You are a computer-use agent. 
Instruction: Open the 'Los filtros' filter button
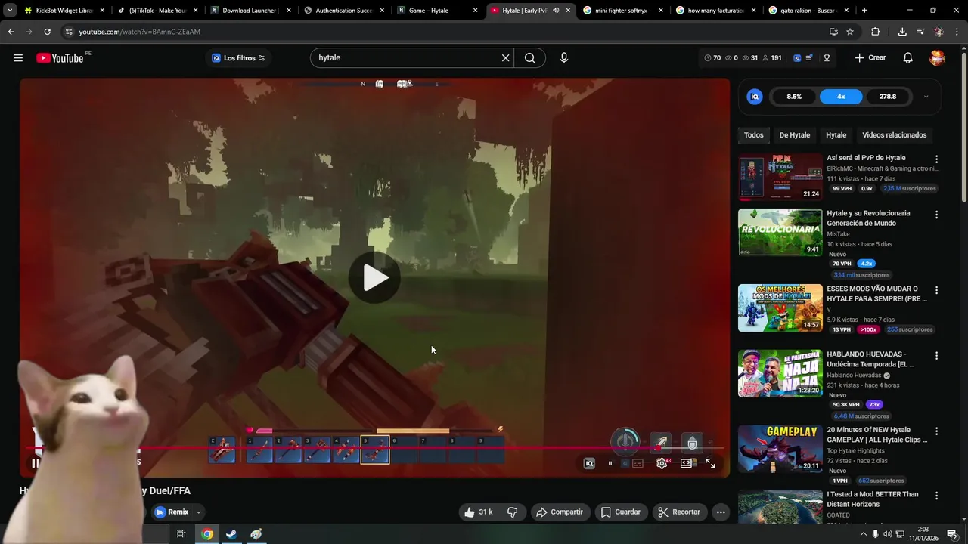[x=238, y=58]
